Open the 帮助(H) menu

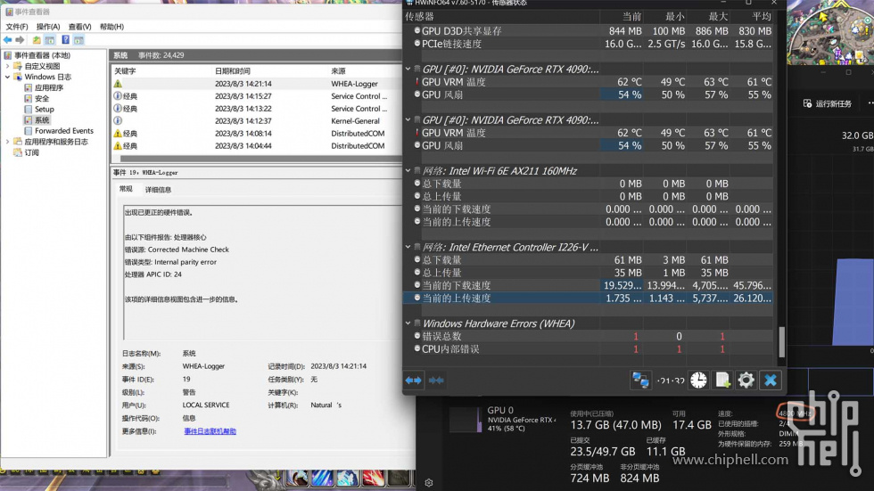pyautogui.click(x=111, y=27)
